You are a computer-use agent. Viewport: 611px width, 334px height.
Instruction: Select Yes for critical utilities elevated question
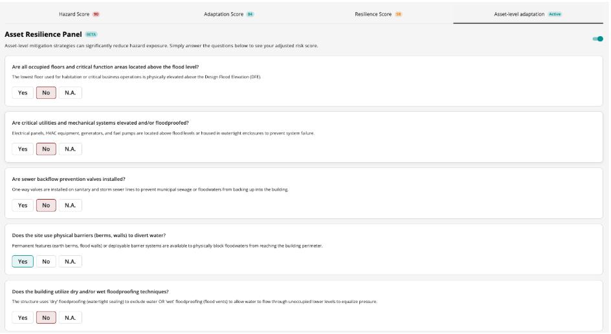point(23,149)
